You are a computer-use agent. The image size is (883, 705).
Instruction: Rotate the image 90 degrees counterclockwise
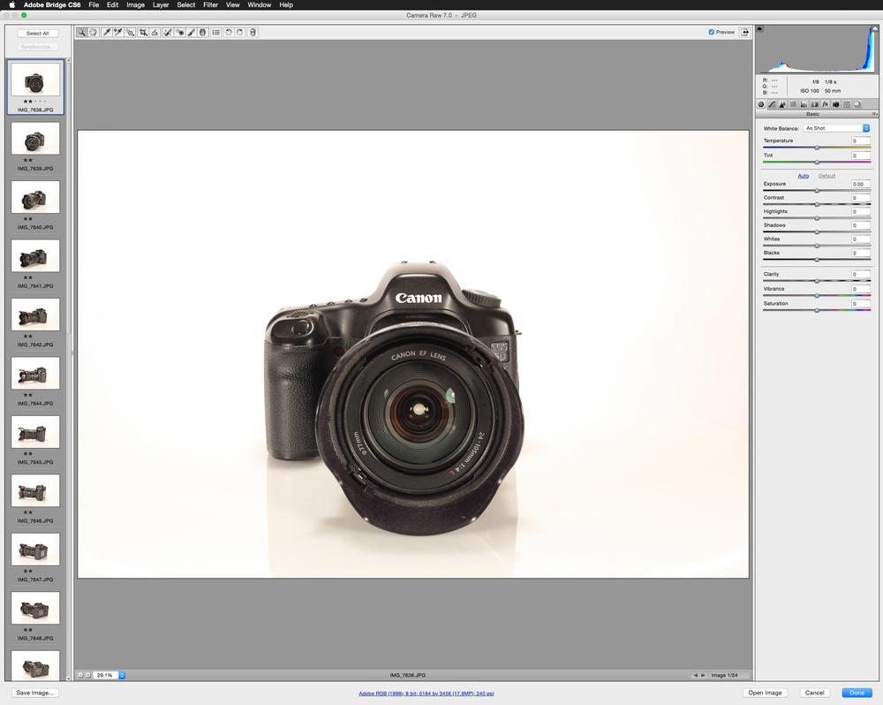pos(228,33)
